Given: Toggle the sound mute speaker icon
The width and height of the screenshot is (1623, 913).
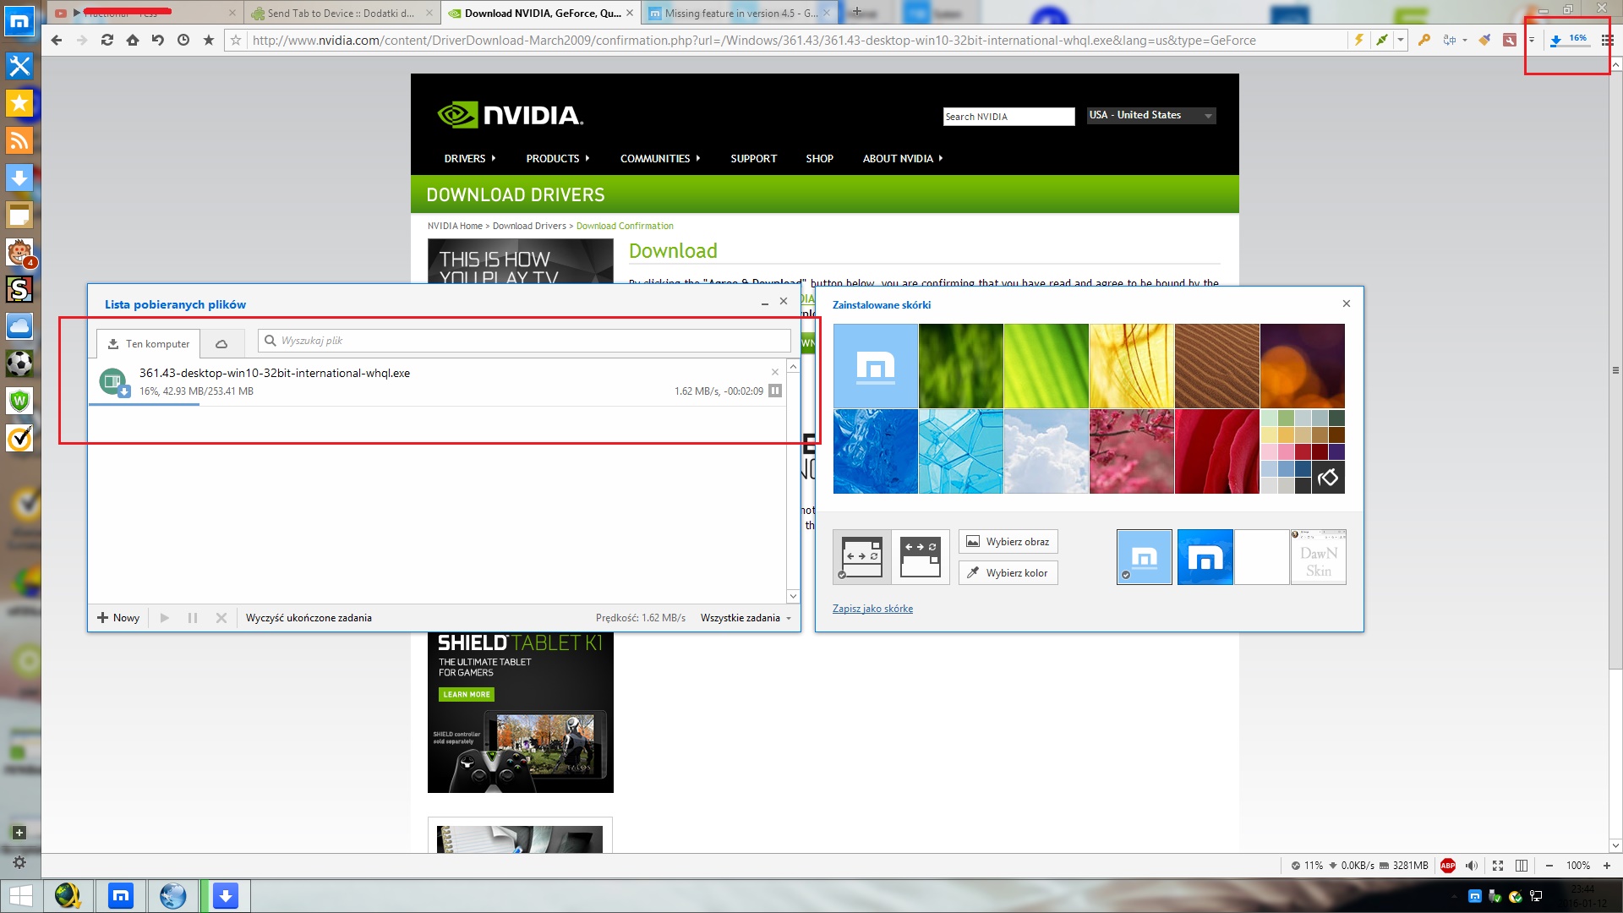Looking at the screenshot, I should 1472,865.
